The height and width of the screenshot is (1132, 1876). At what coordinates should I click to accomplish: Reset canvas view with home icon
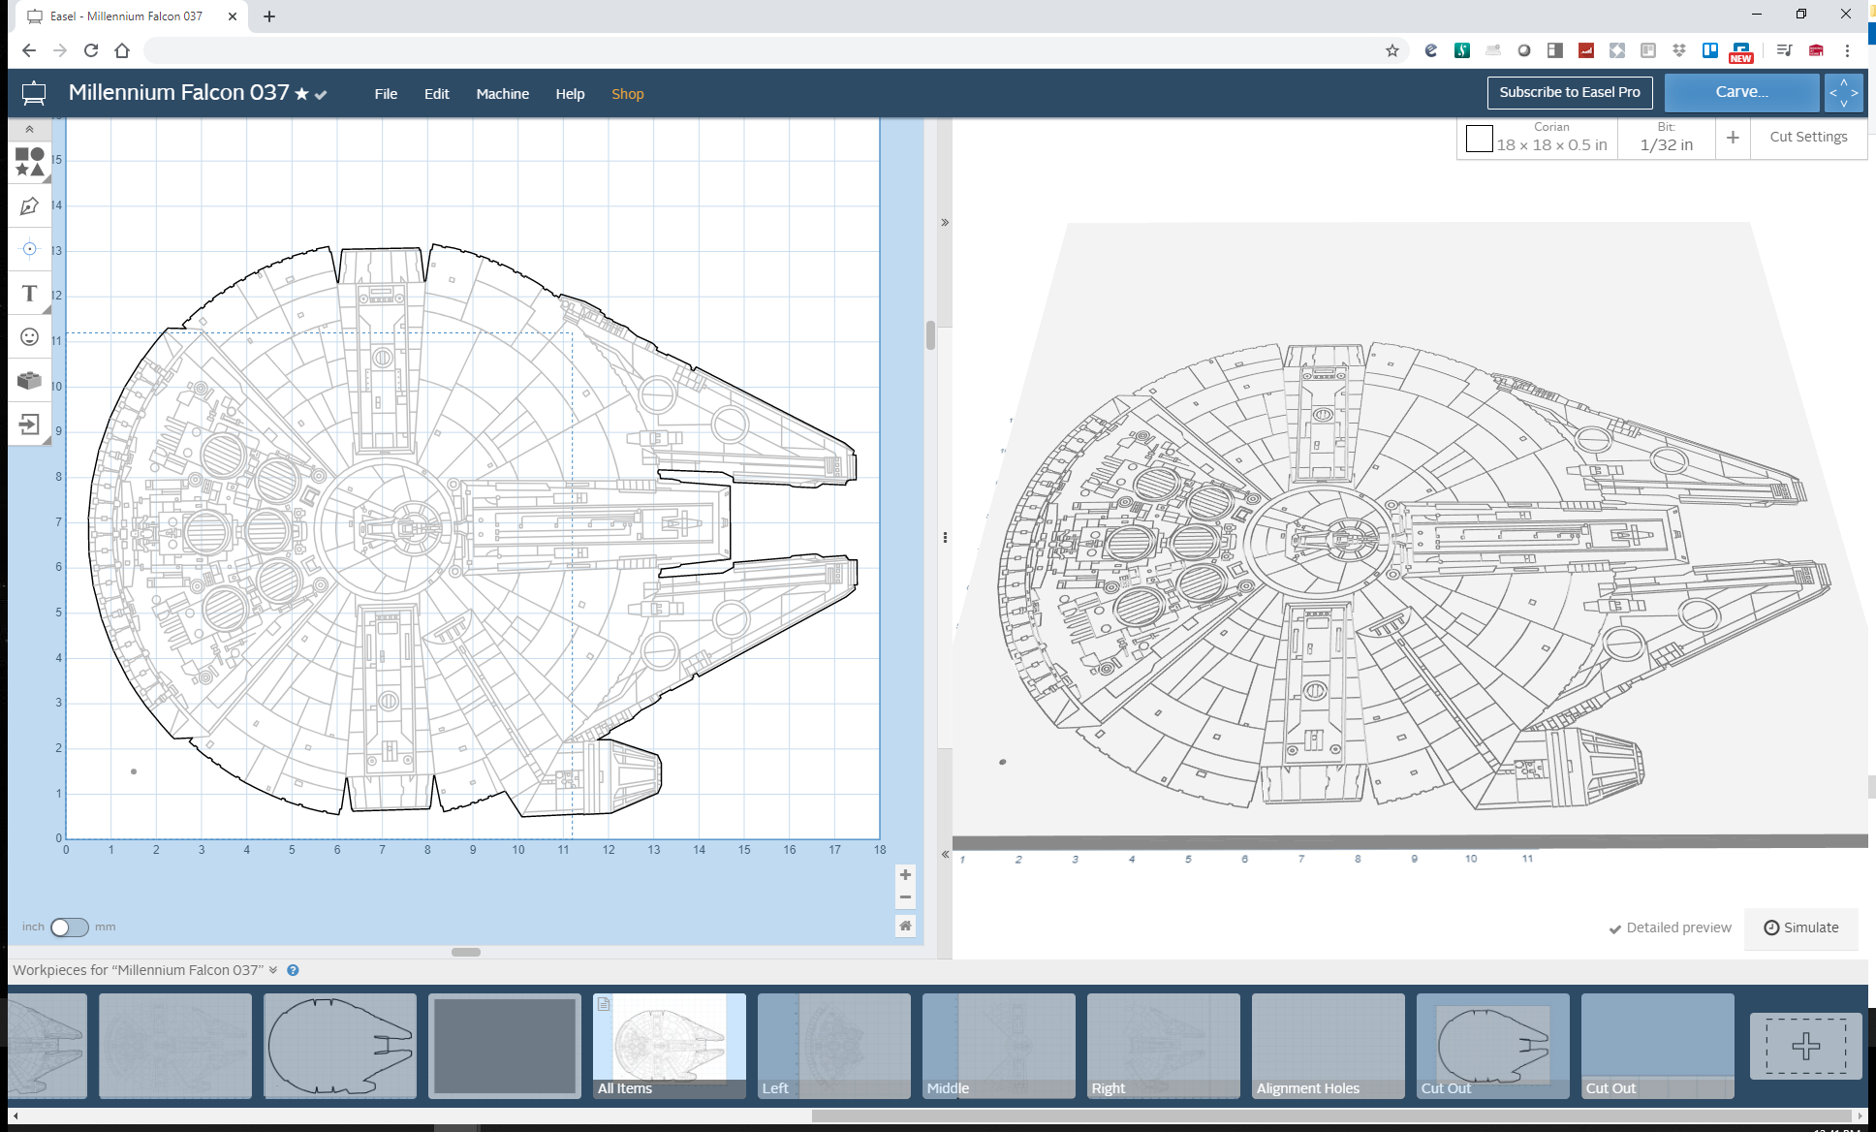click(x=905, y=926)
